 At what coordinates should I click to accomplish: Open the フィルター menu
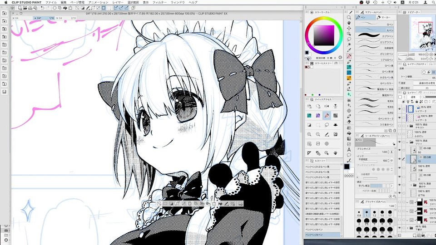pyautogui.click(x=159, y=2)
